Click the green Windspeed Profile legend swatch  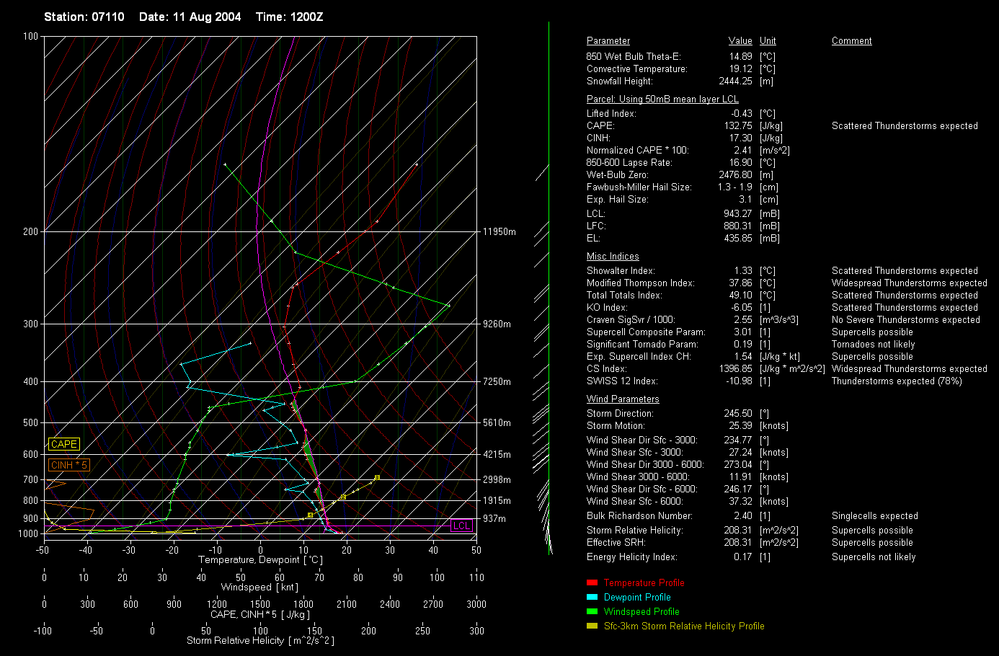click(592, 611)
